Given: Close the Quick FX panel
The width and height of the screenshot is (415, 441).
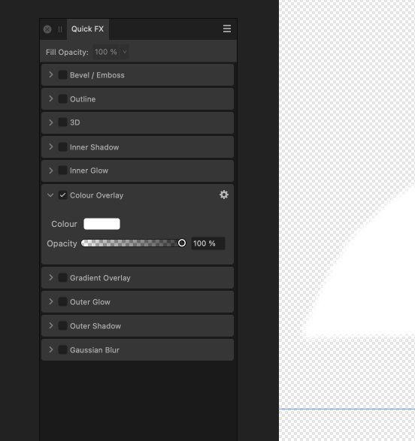Looking at the screenshot, I should (47, 29).
